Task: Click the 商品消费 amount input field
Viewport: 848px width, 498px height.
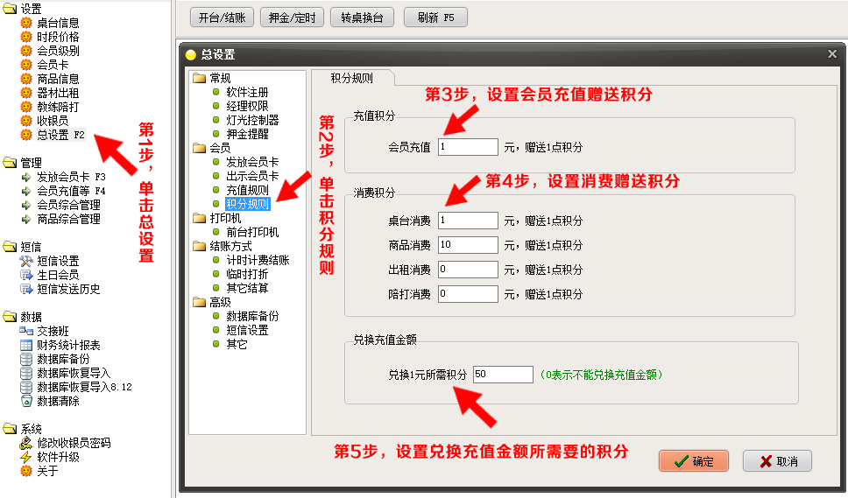Action: 468,245
